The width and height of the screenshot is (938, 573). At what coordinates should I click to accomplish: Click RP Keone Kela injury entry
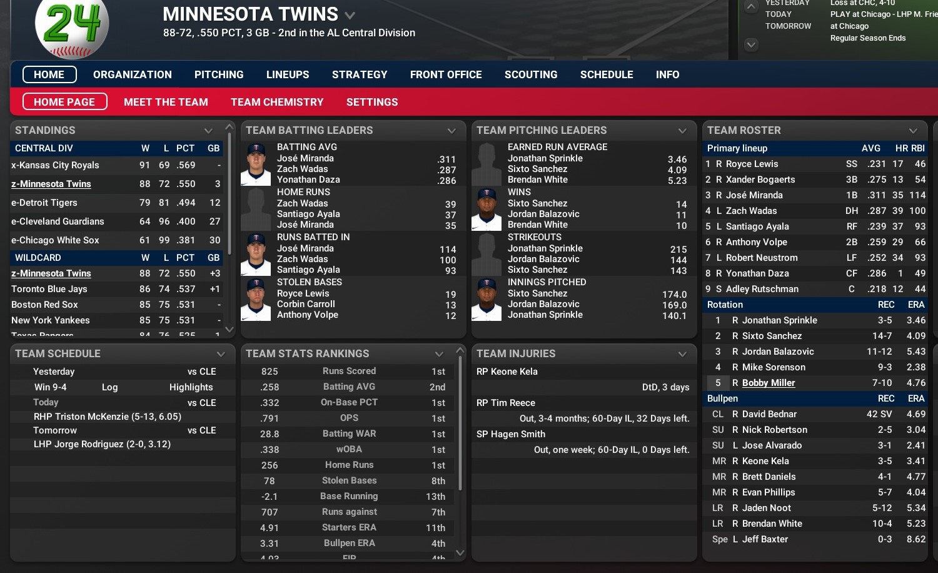coord(507,372)
